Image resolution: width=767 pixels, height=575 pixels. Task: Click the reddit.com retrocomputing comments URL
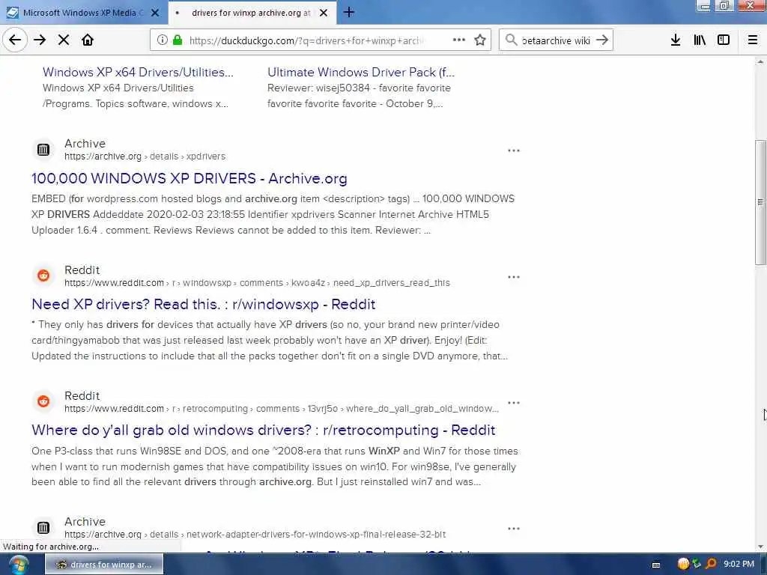coord(282,408)
